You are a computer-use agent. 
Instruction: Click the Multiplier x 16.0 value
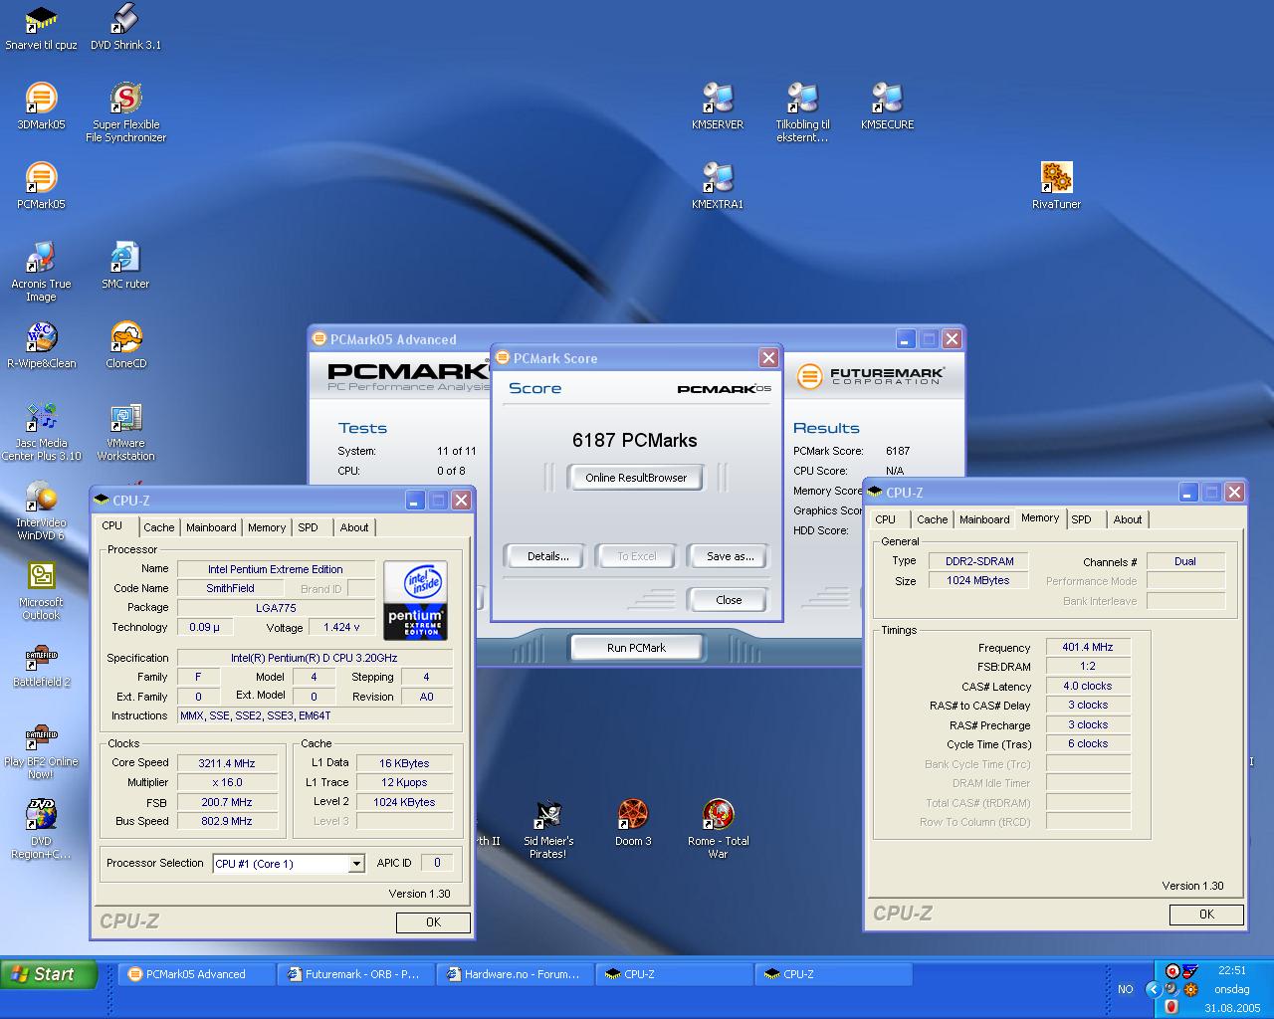pyautogui.click(x=227, y=782)
